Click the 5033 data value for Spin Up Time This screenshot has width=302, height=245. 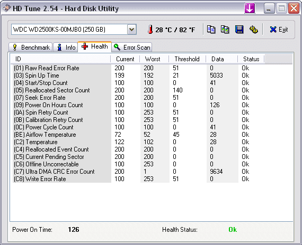pos(216,76)
